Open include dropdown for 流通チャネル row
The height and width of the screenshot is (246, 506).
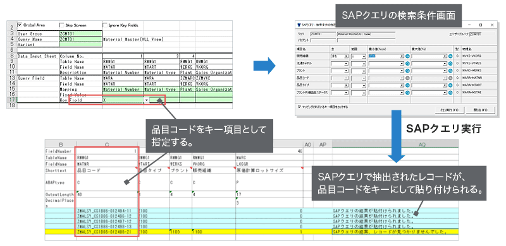pos(346,64)
